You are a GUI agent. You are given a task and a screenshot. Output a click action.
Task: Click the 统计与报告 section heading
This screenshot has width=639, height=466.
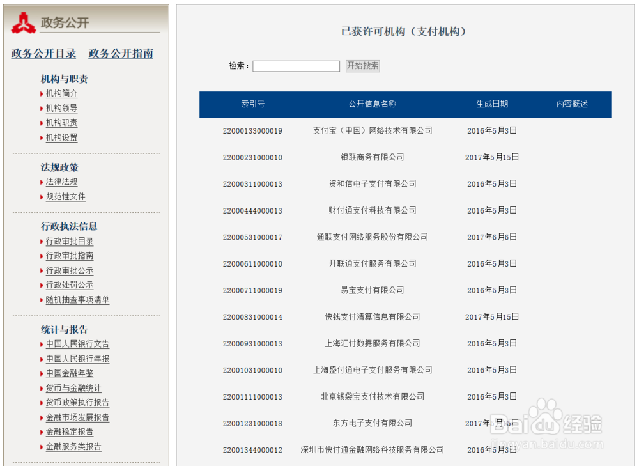pos(64,329)
